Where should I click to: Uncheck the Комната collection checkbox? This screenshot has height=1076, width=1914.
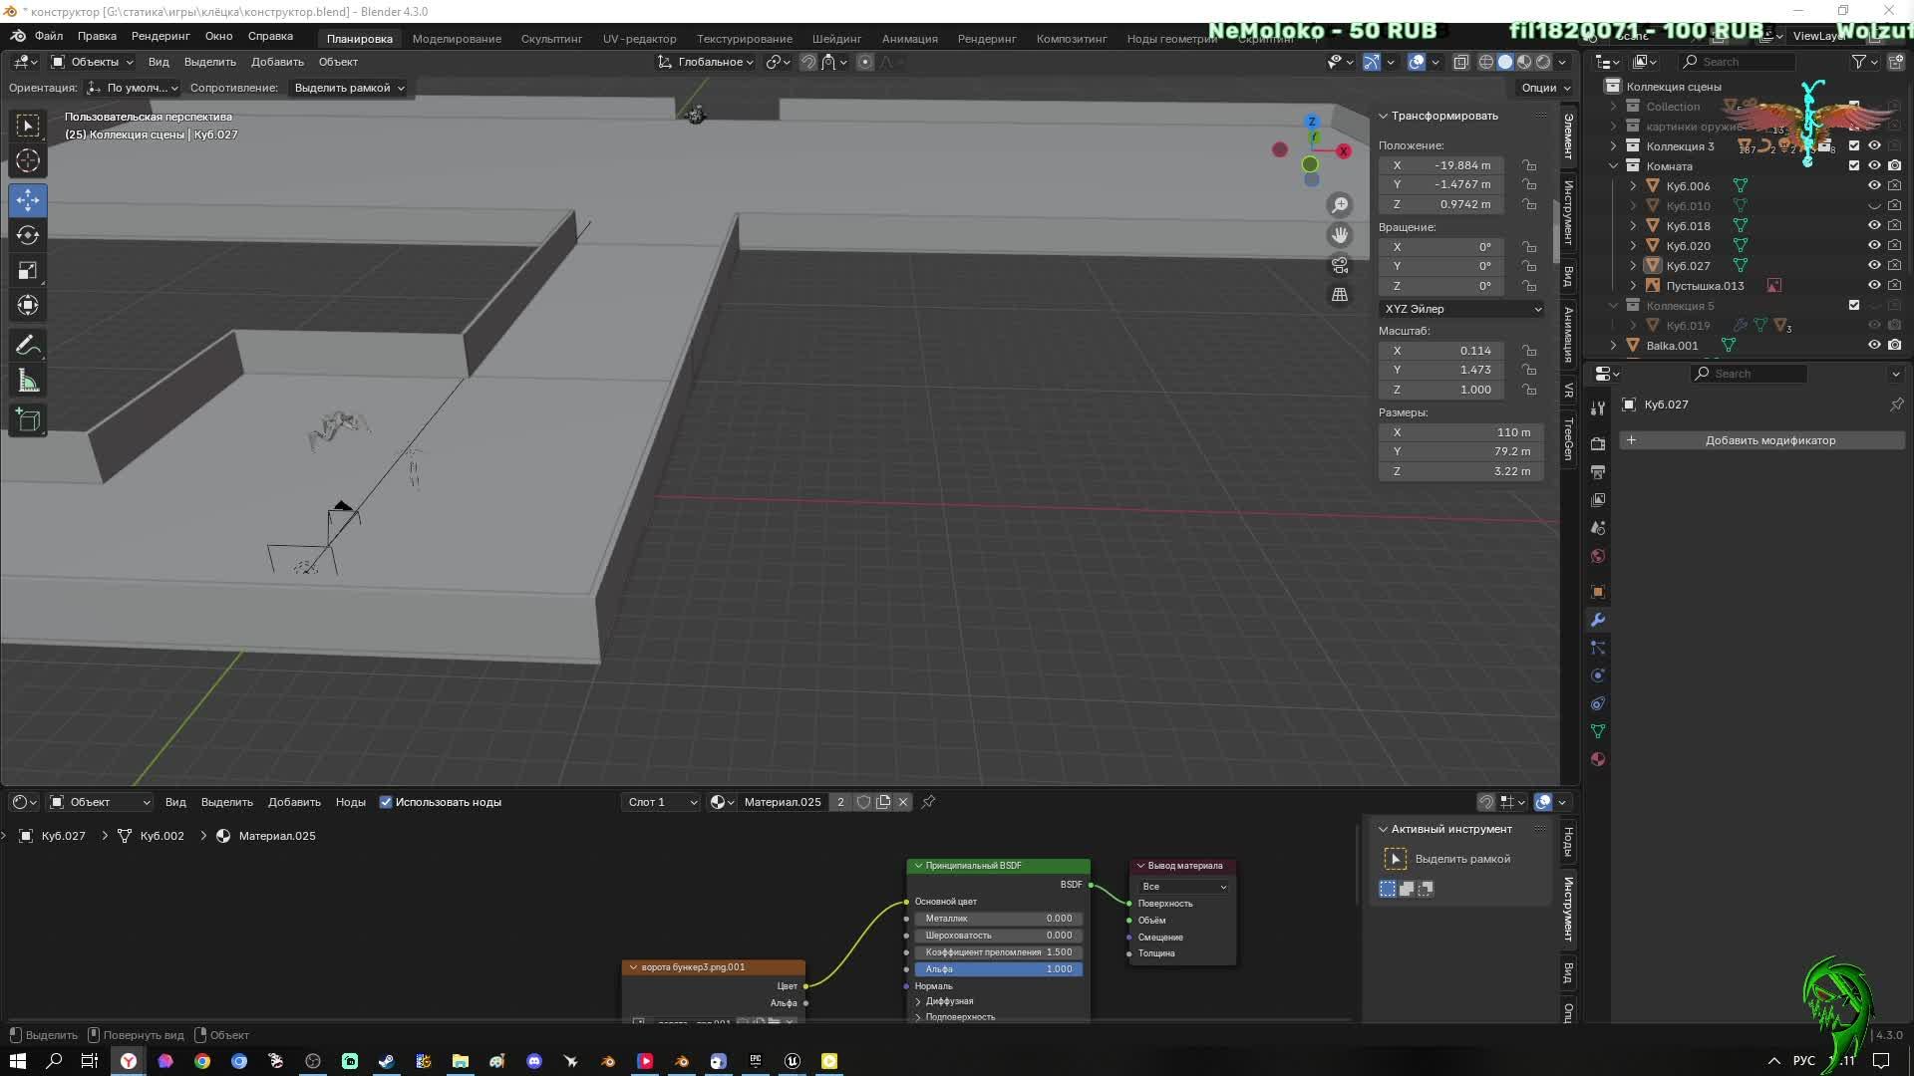pos(1854,165)
